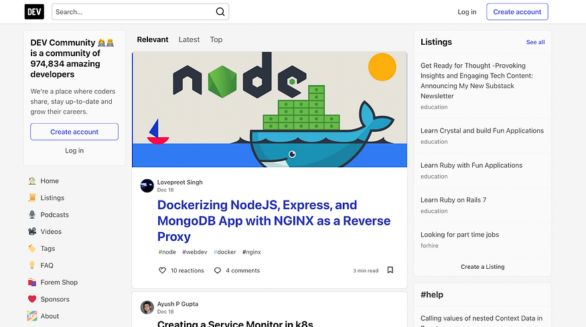Screen dimensions: 586x327
Task: Click Log in under sidebar Create account
Action: (74, 150)
